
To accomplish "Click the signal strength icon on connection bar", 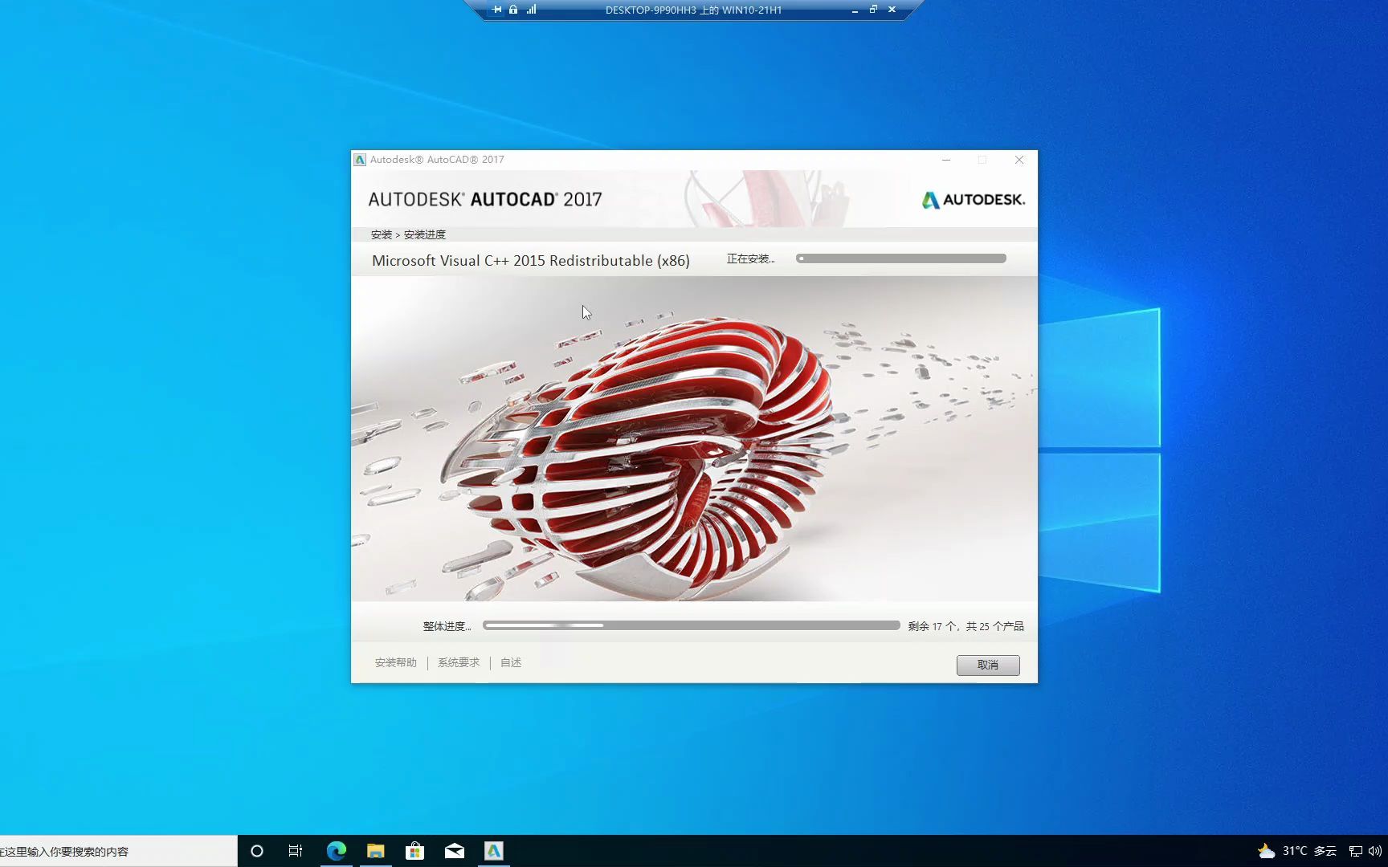I will click(531, 10).
